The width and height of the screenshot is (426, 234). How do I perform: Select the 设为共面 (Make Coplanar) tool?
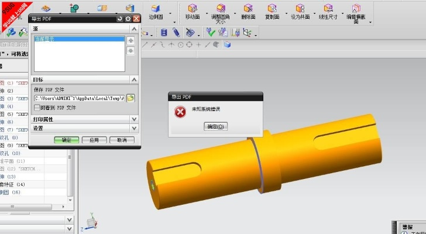[x=300, y=8]
